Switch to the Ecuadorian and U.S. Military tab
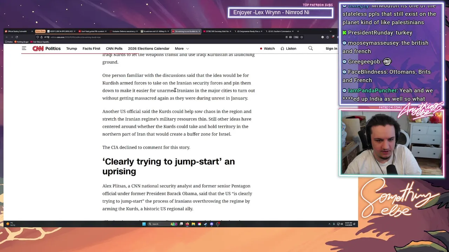Screen dimensions: 449x252 [x=155, y=31]
